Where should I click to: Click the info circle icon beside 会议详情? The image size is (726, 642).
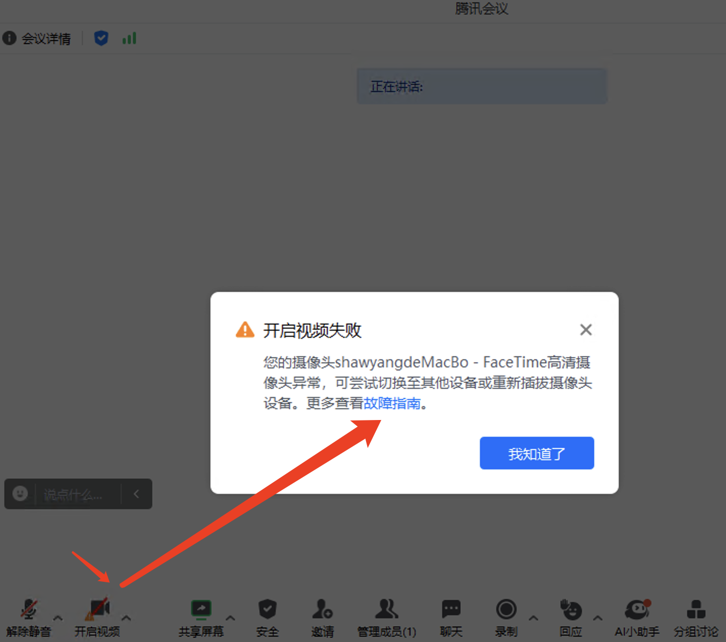click(x=9, y=38)
